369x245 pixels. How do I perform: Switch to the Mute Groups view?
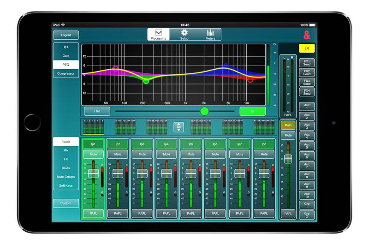[x=65, y=177]
